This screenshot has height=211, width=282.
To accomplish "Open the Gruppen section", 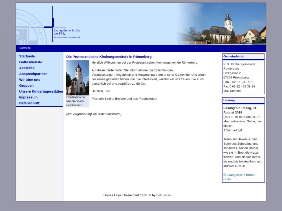I will tap(26, 86).
